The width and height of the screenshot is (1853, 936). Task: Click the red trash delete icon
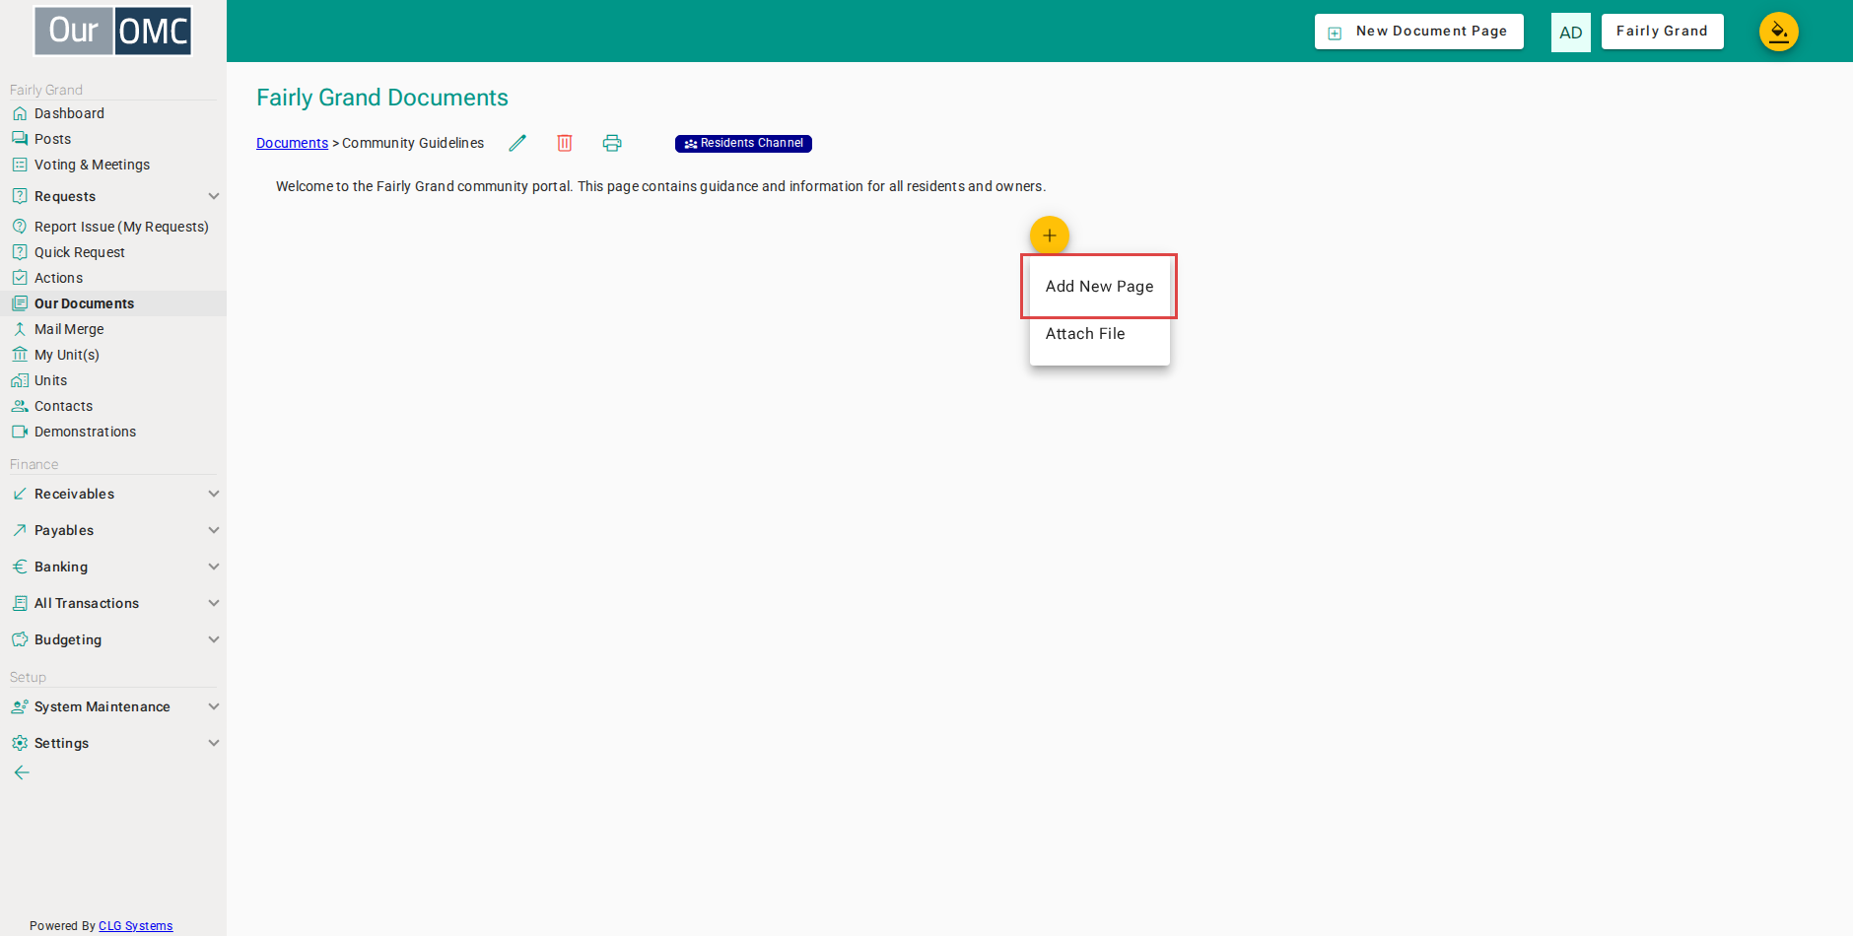tap(565, 143)
